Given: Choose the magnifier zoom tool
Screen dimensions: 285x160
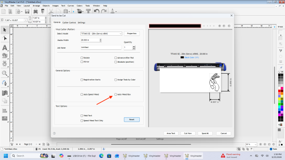Looking at the screenshot, I should click(x=5, y=73).
